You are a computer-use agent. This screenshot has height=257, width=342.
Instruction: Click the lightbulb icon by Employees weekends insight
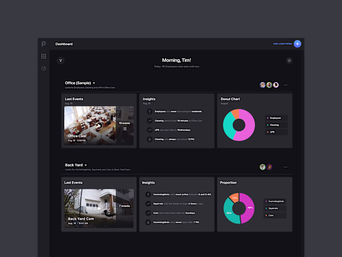(150, 112)
